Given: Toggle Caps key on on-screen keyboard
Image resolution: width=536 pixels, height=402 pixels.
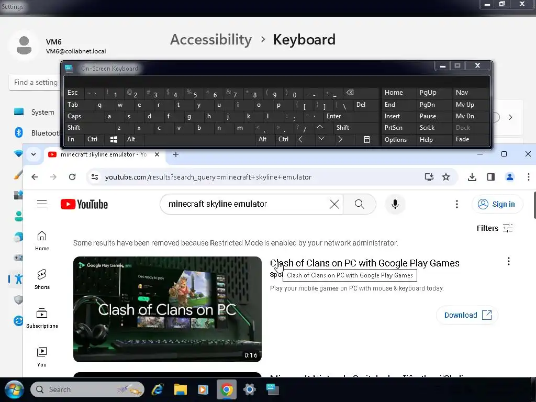Looking at the screenshot, I should click(x=74, y=116).
